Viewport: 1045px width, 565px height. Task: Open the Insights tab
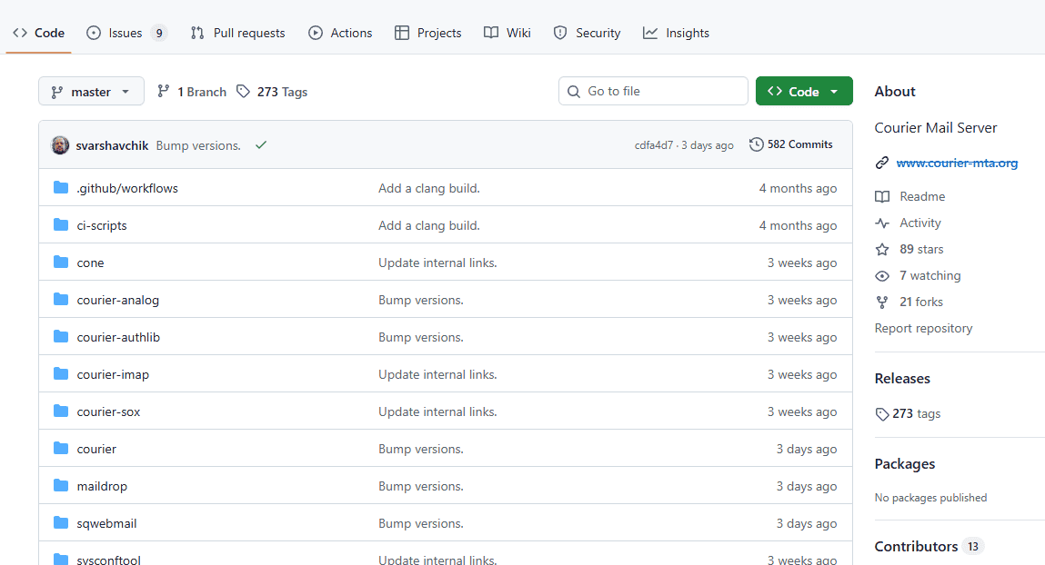pos(676,33)
